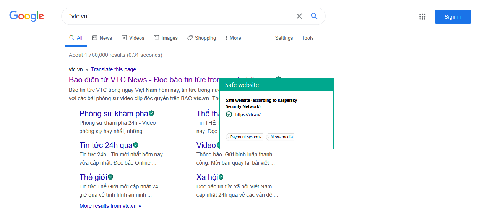Screen dimensions: 482x215
Task: Click the magnifier search icon
Action: [314, 16]
